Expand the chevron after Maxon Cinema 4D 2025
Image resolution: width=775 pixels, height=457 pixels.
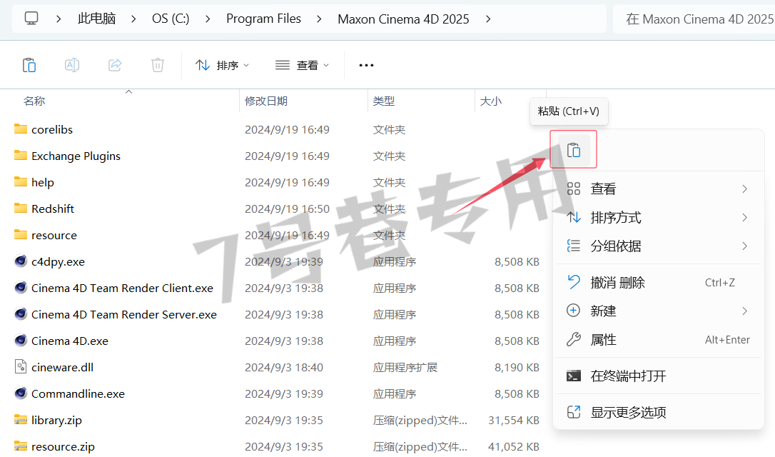[488, 19]
